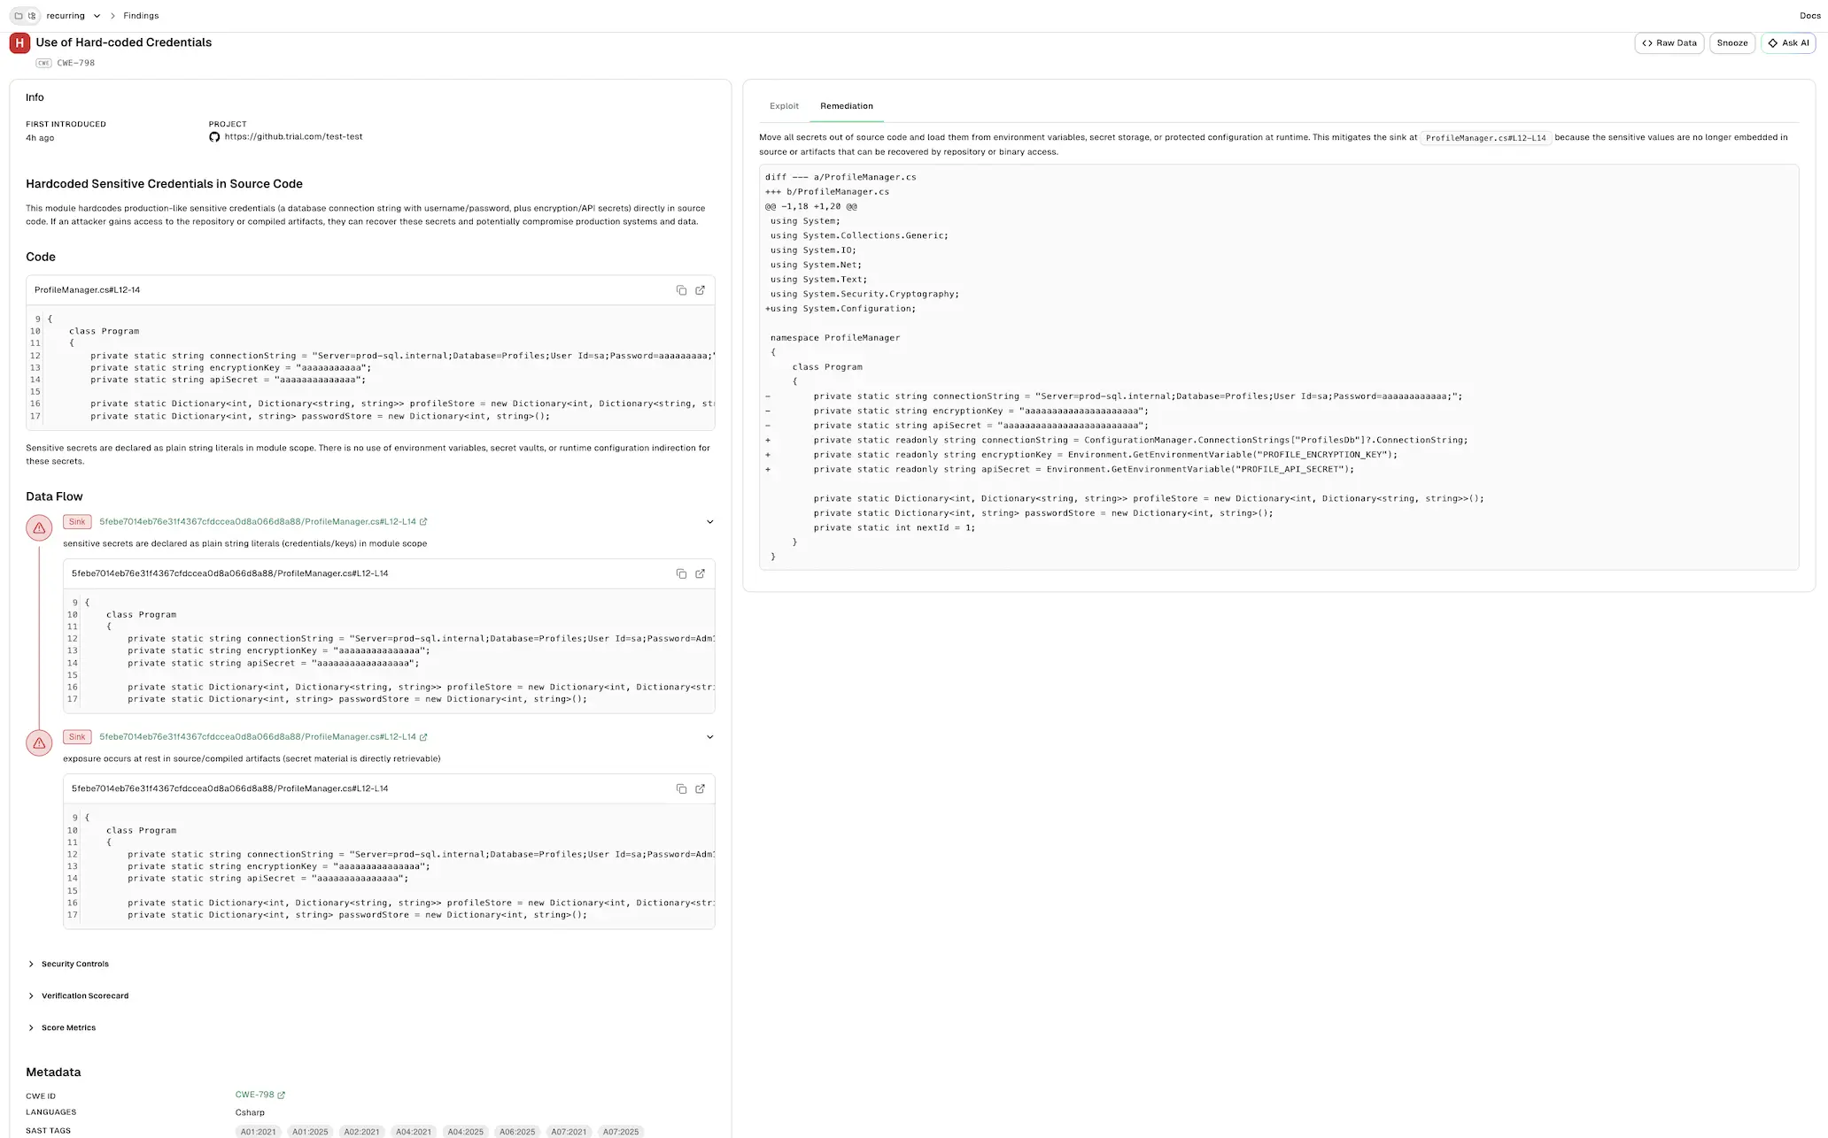Click the '@@ -1,18 +1,20 @@' diff hunk header
The height and width of the screenshot is (1138, 1828).
click(811, 206)
